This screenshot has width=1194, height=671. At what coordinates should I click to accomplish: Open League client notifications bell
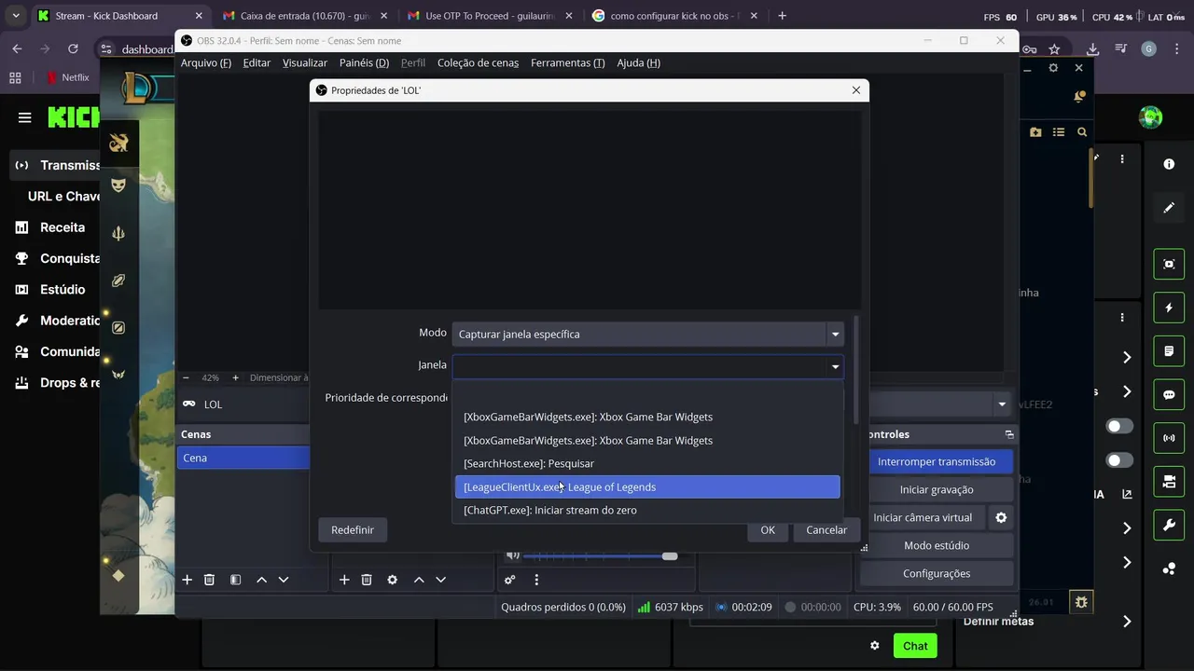click(1079, 97)
